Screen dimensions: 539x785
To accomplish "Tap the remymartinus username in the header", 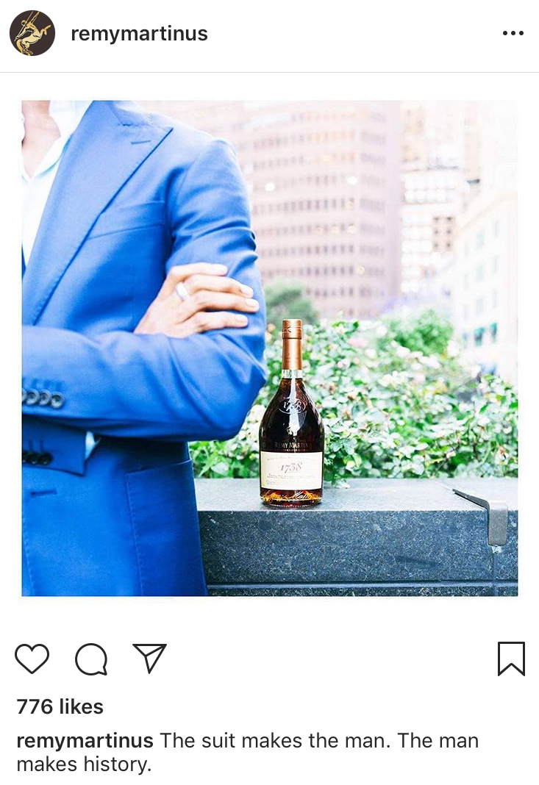I will click(x=139, y=34).
